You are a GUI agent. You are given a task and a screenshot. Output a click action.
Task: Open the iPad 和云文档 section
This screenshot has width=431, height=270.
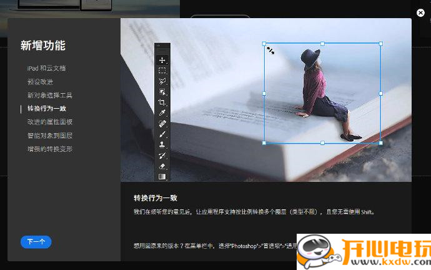[x=46, y=68]
